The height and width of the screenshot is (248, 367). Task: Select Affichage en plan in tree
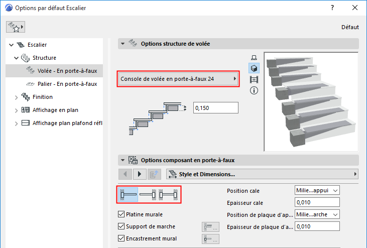click(x=55, y=110)
